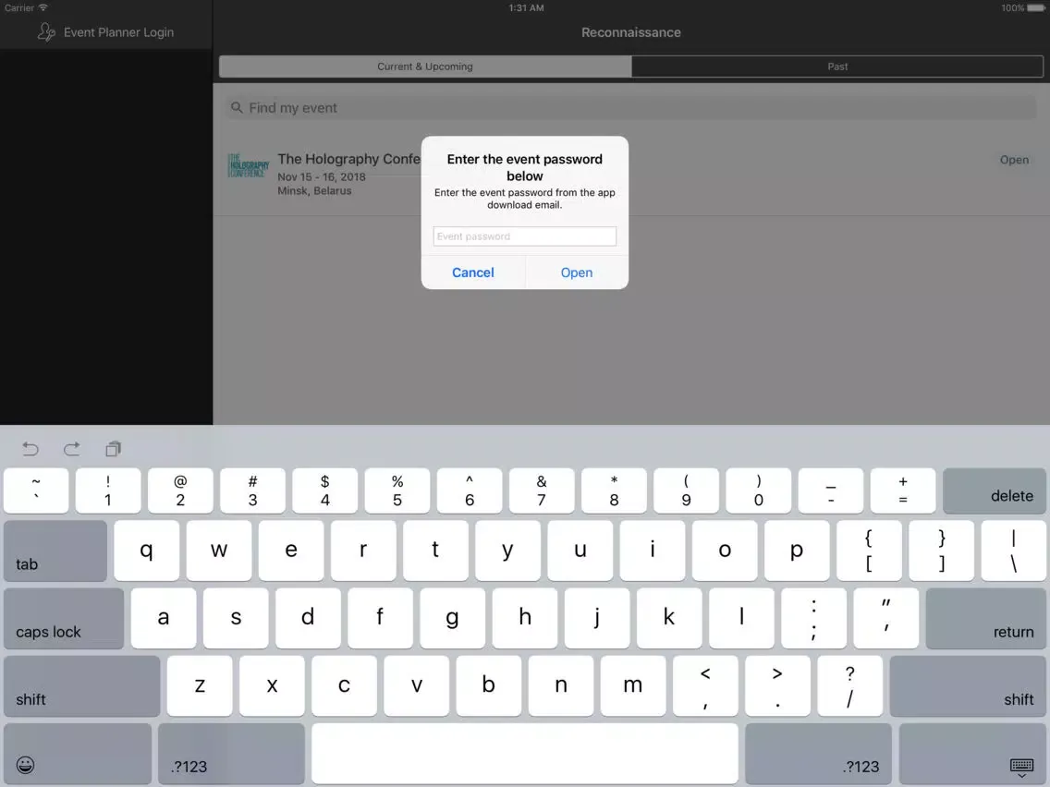Tap the left shift key

point(81,686)
